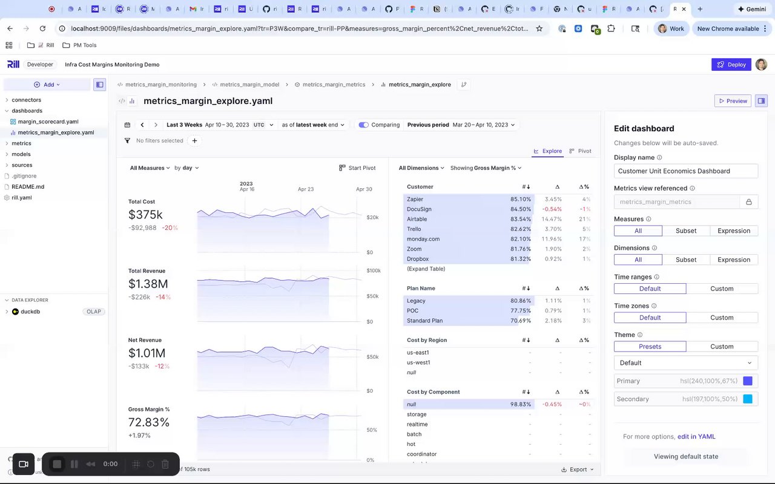Switch to the Explore tab
The width and height of the screenshot is (775, 484).
(x=547, y=151)
